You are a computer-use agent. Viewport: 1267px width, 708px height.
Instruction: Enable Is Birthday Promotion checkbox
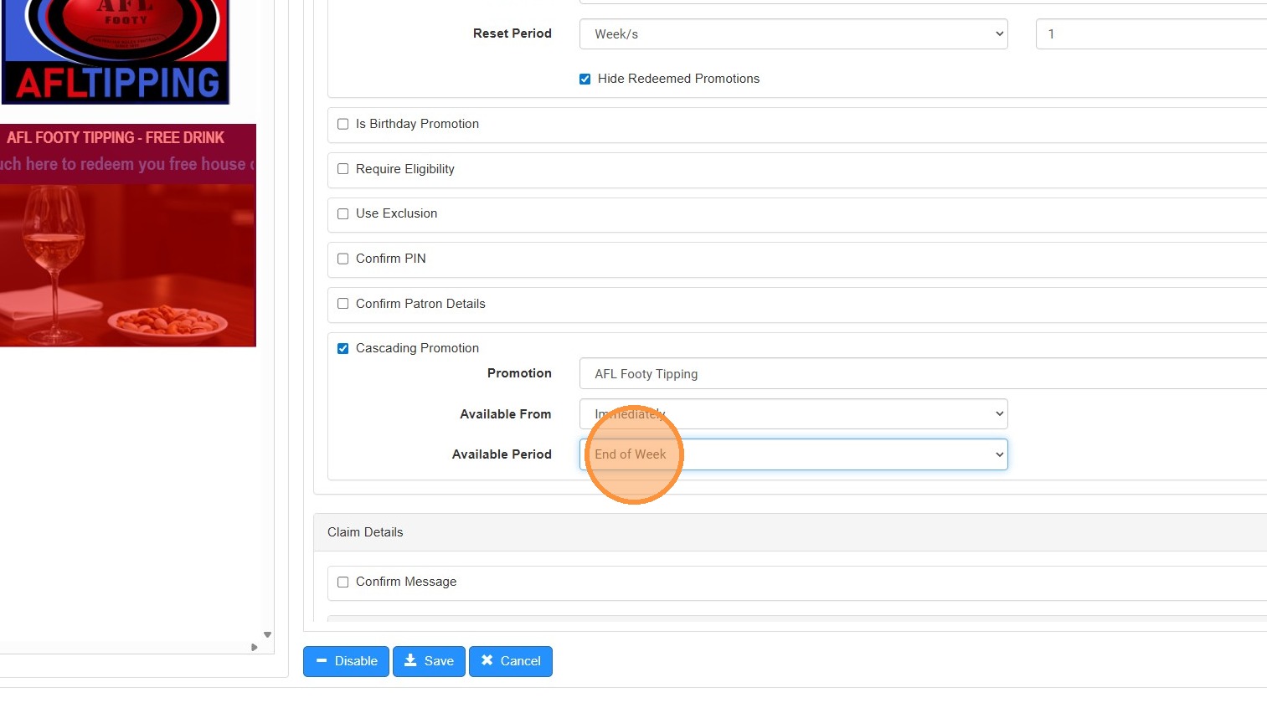tap(343, 124)
